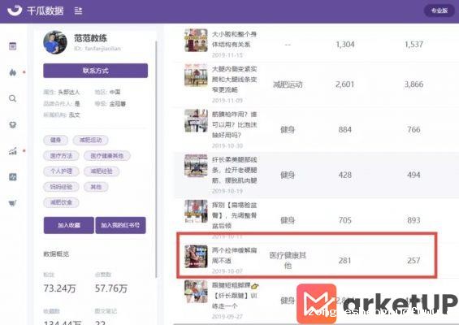
Task: Click the 加入我的红书号 button
Action: click(x=120, y=225)
